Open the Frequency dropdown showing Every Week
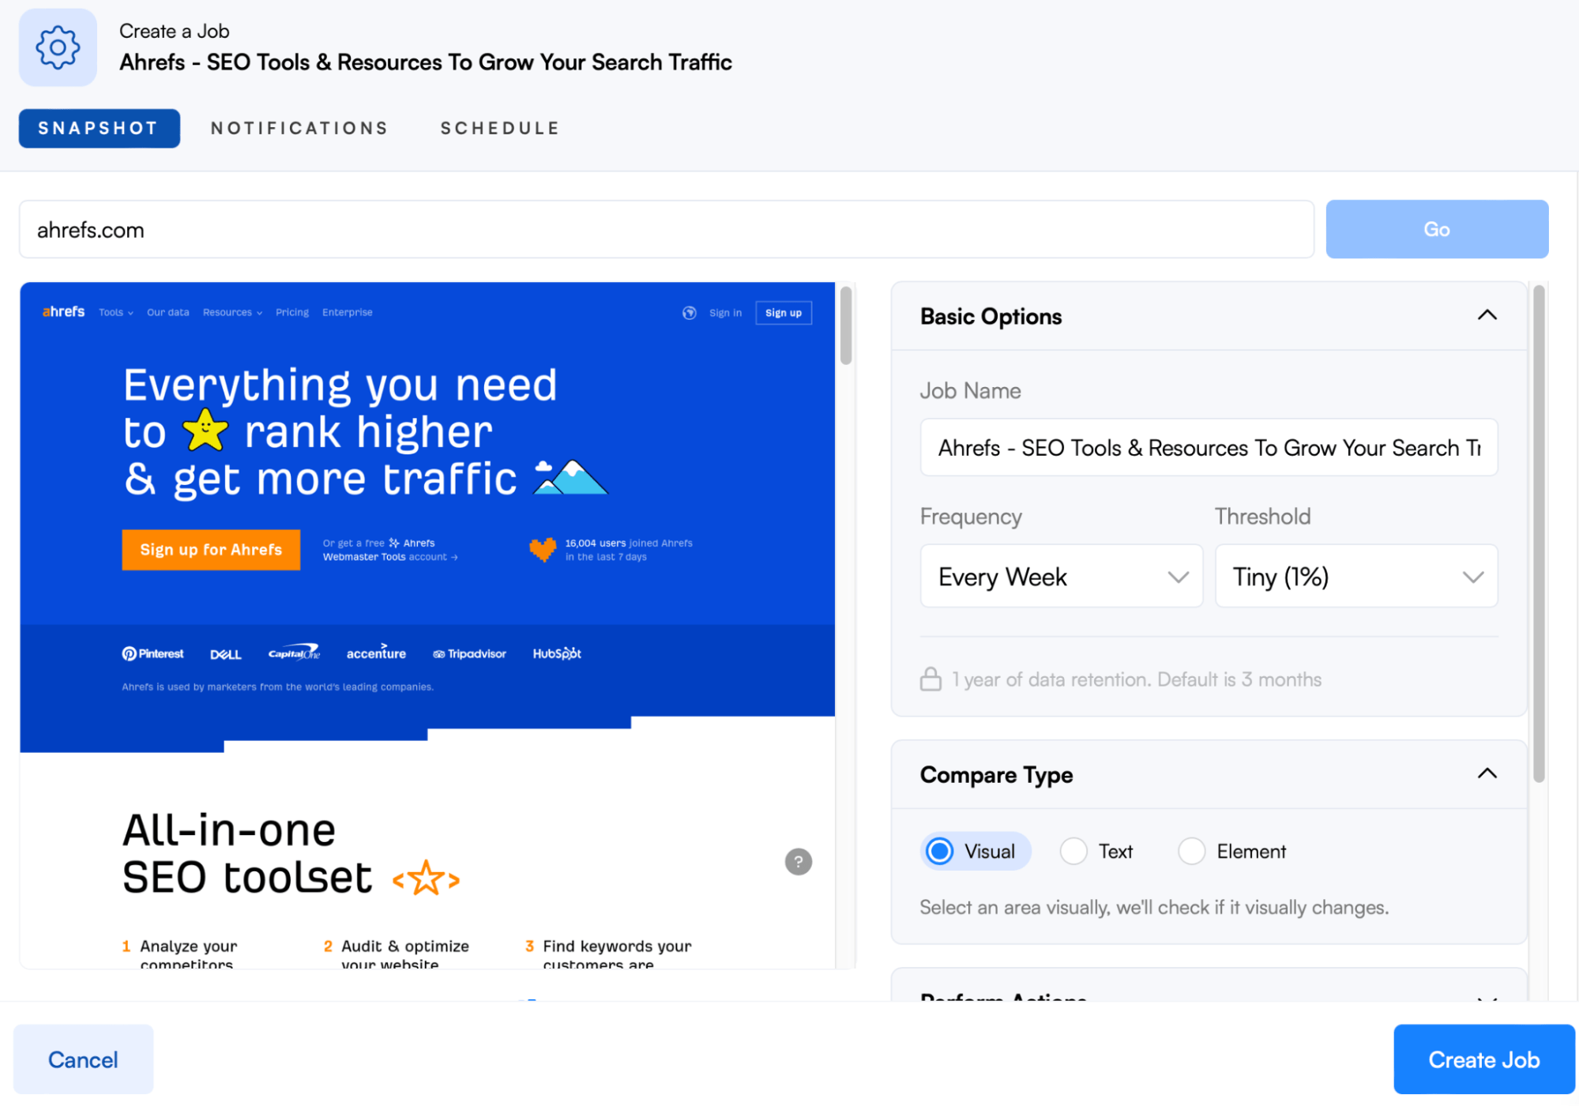The height and width of the screenshot is (1106, 1579). [1061, 576]
